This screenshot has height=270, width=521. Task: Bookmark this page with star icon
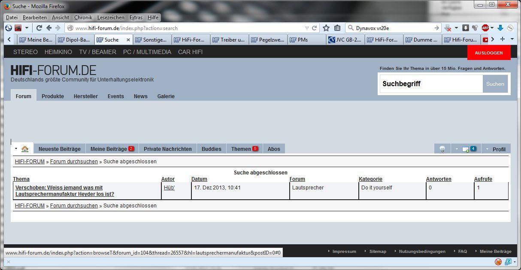point(326,28)
